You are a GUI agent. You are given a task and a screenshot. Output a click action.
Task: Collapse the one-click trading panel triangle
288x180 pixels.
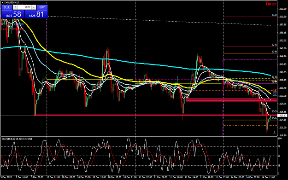point(2,3)
